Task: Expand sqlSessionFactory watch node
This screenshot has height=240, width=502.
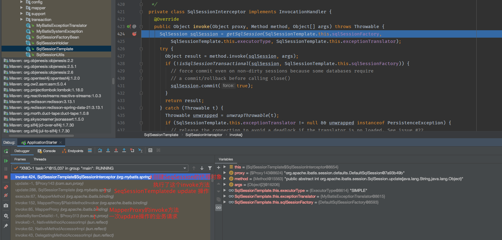Action: click(x=225, y=202)
